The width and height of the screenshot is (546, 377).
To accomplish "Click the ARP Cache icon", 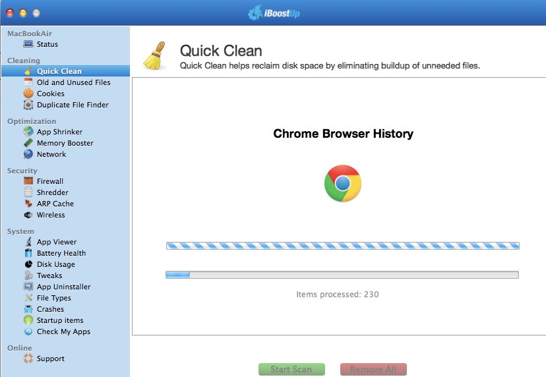I will click(28, 203).
